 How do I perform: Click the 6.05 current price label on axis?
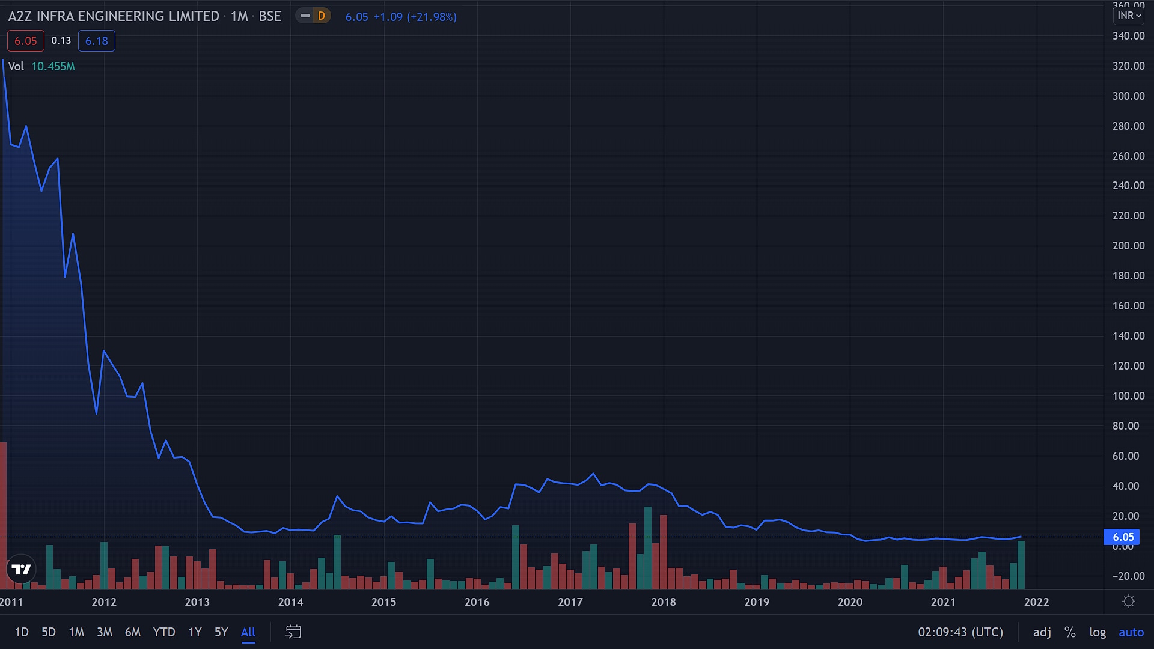pos(1122,537)
